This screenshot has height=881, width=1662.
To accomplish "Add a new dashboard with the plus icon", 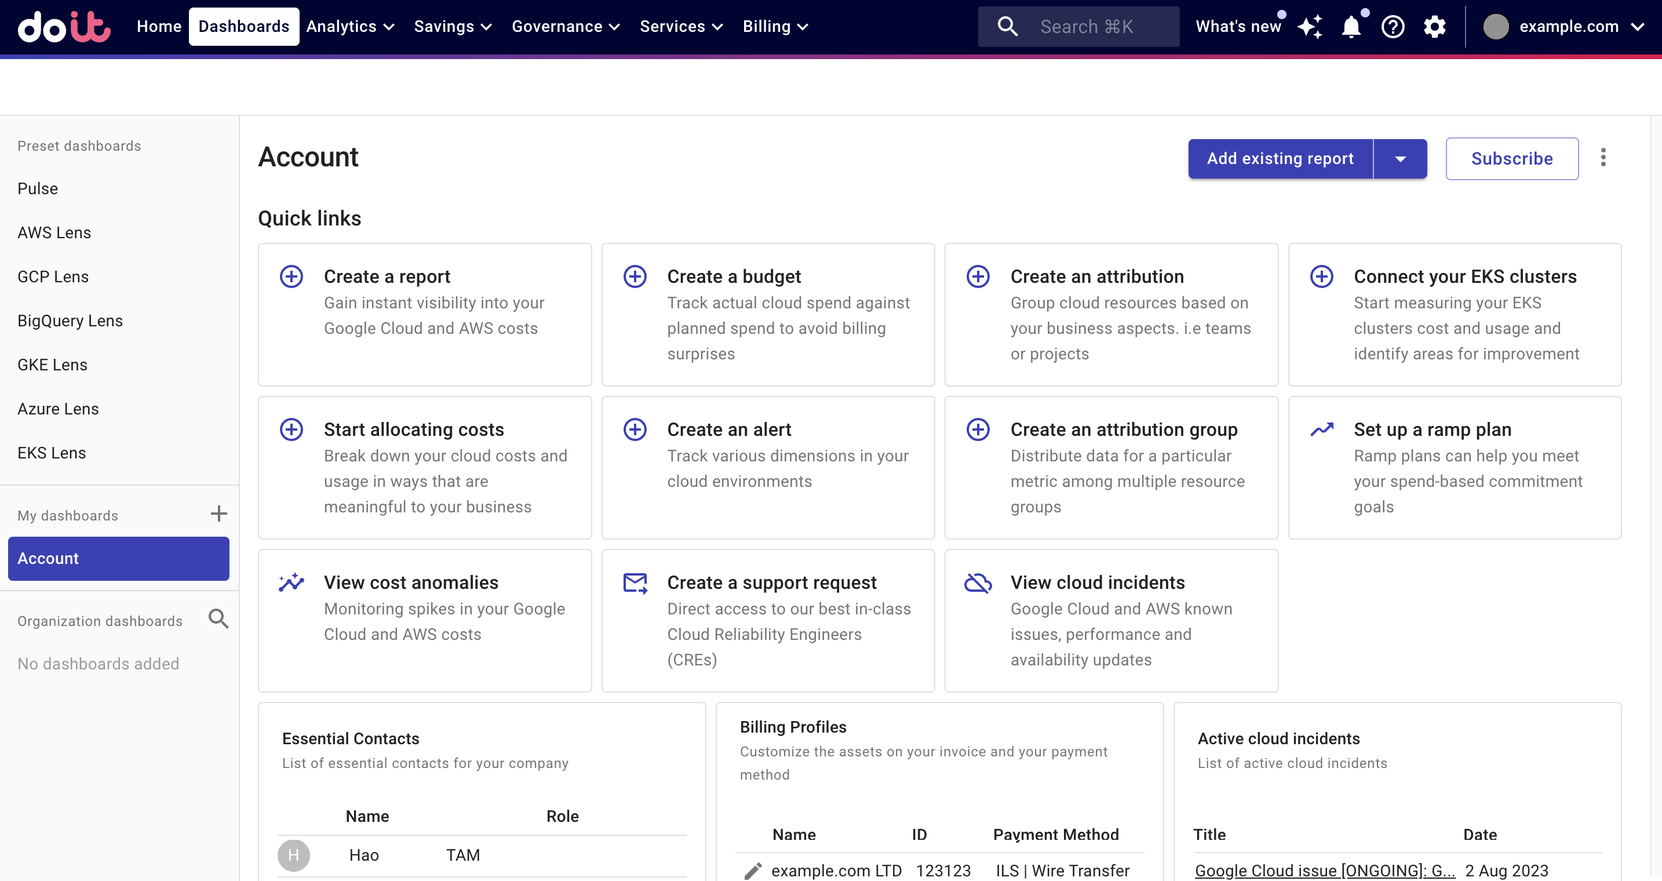I will pyautogui.click(x=218, y=515).
